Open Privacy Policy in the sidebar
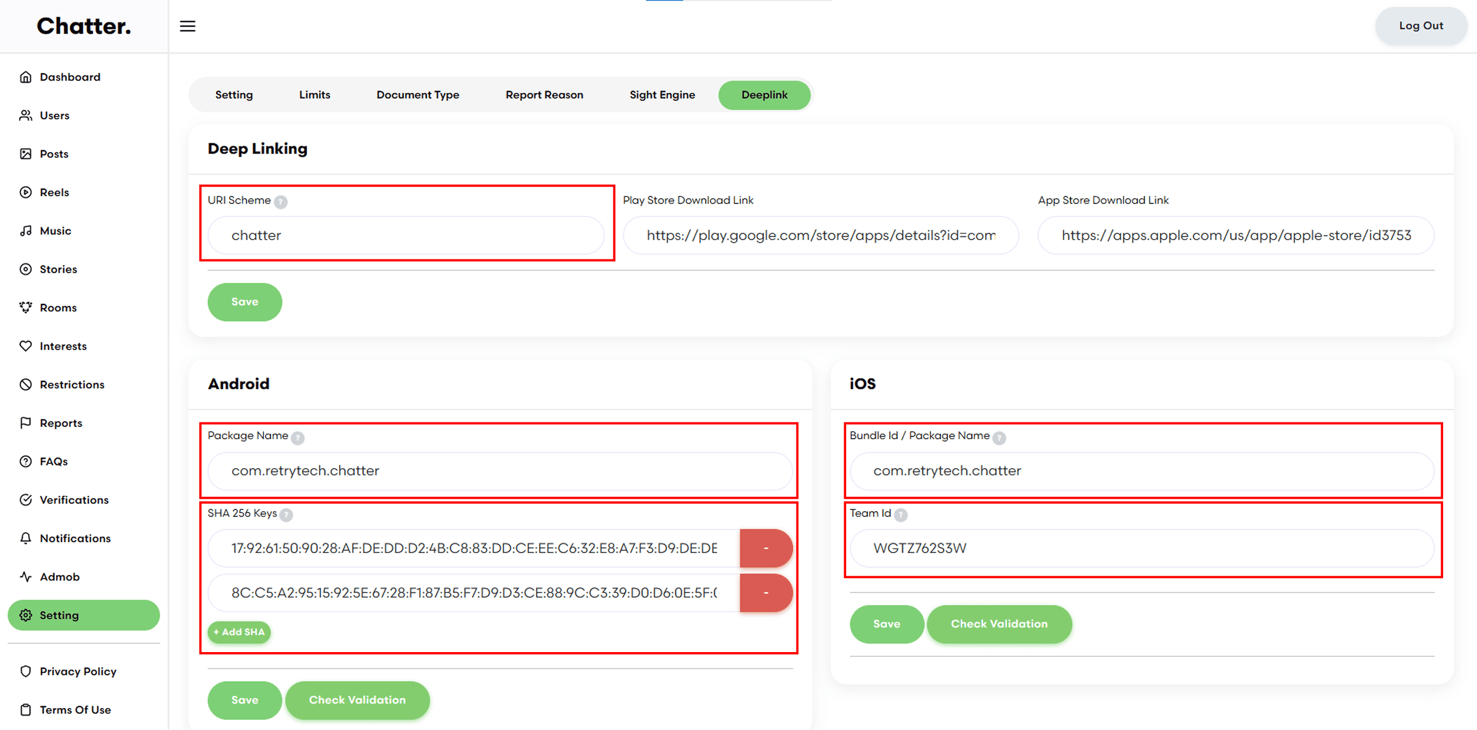 pos(77,671)
